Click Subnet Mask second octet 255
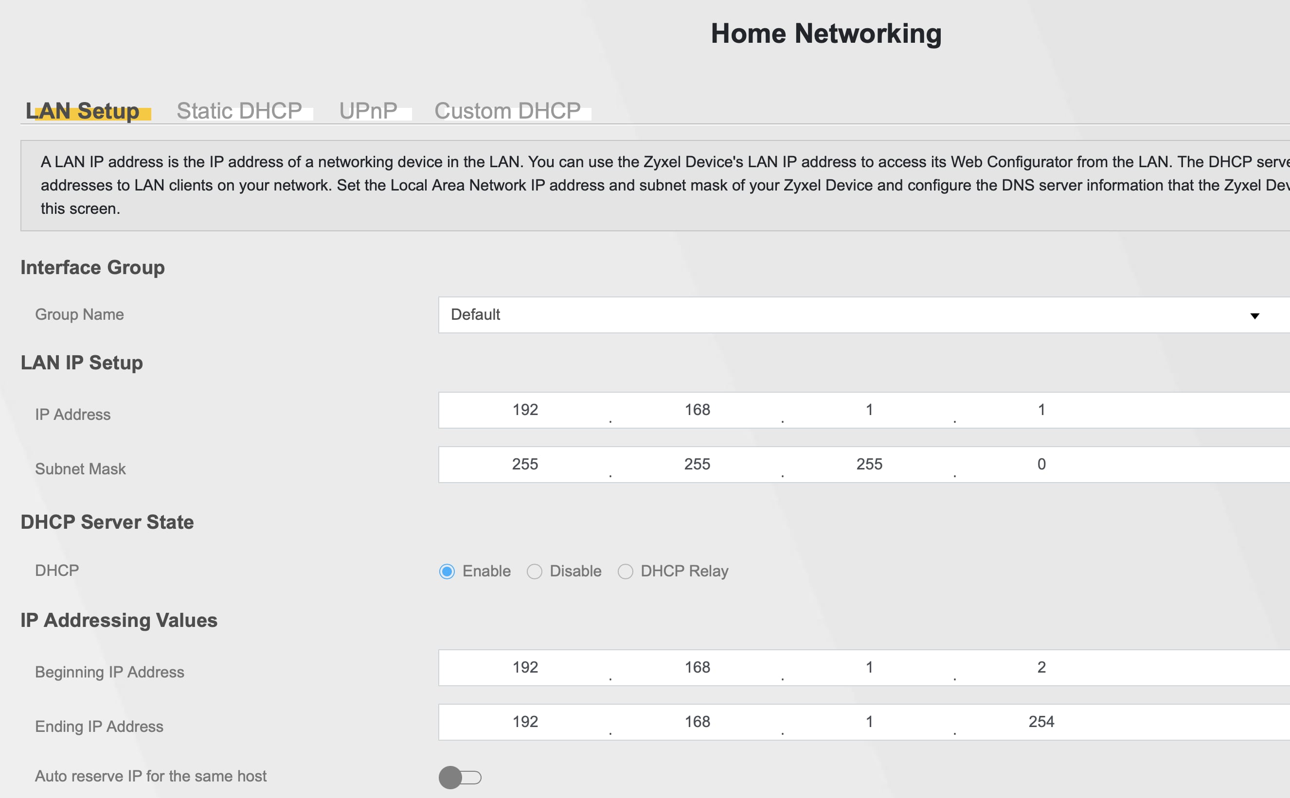 coord(697,465)
